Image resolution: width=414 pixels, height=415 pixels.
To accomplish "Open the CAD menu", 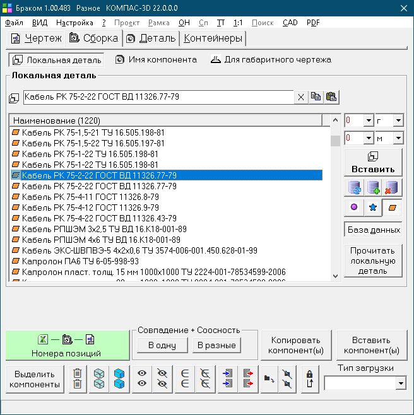I will pos(290,23).
